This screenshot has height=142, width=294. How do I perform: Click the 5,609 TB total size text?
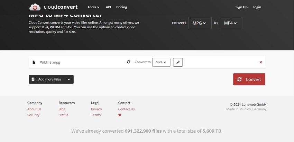coord(212,131)
